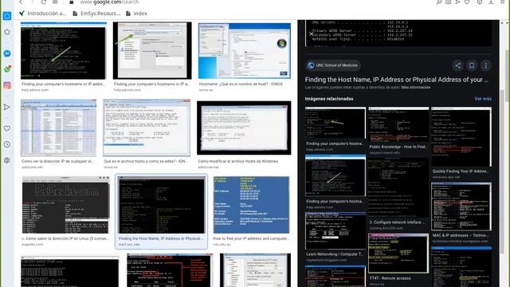
Task: Click caption 'Como ver la dirección IP de cualquier di...'
Action: pos(58,161)
